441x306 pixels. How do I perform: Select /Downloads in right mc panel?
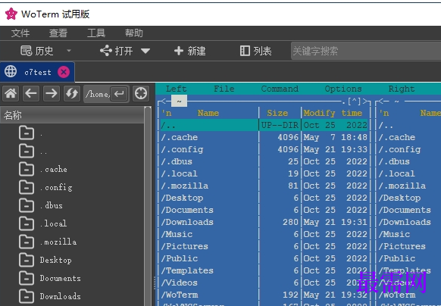click(x=405, y=222)
